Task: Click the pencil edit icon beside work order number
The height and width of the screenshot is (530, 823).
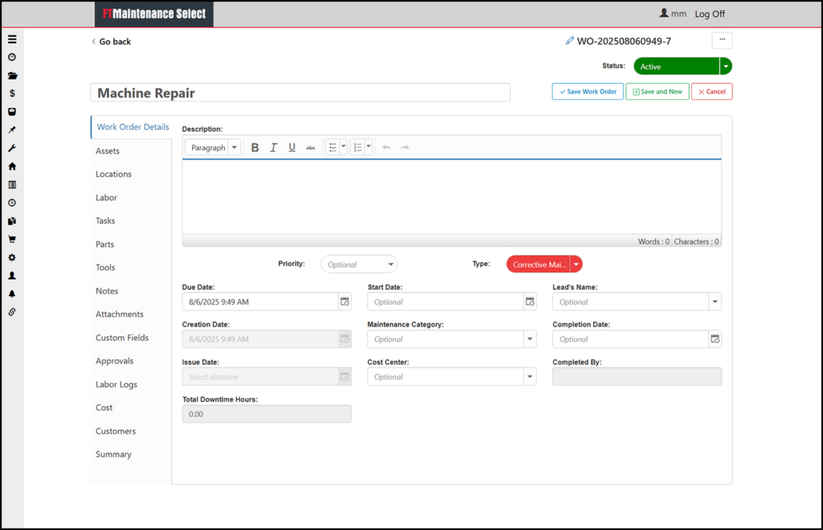Action: [x=570, y=40]
